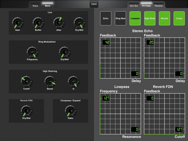Click the High Shelving section title
Viewport: 188px width, 141px height.
tap(50, 71)
